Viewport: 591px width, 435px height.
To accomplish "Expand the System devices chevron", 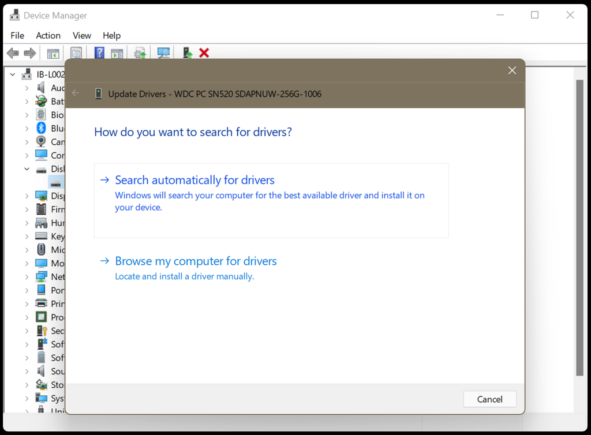I will click(x=27, y=399).
